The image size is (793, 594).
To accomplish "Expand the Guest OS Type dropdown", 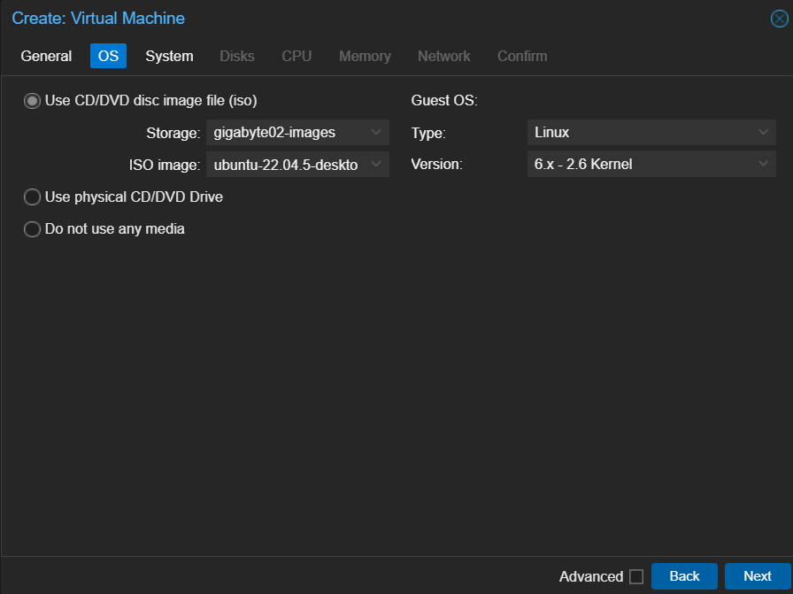I will tap(764, 133).
